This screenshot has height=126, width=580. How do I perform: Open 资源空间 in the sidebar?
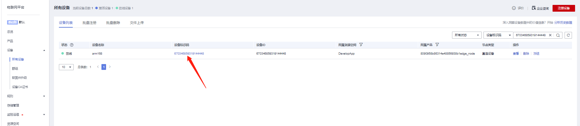pos(13,124)
